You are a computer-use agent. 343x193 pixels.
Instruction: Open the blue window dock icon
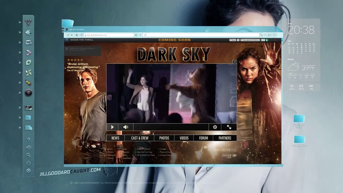pos(28,118)
